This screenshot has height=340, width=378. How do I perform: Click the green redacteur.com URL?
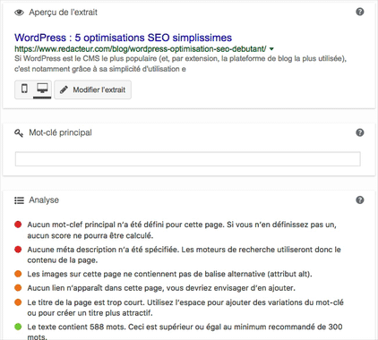point(141,48)
